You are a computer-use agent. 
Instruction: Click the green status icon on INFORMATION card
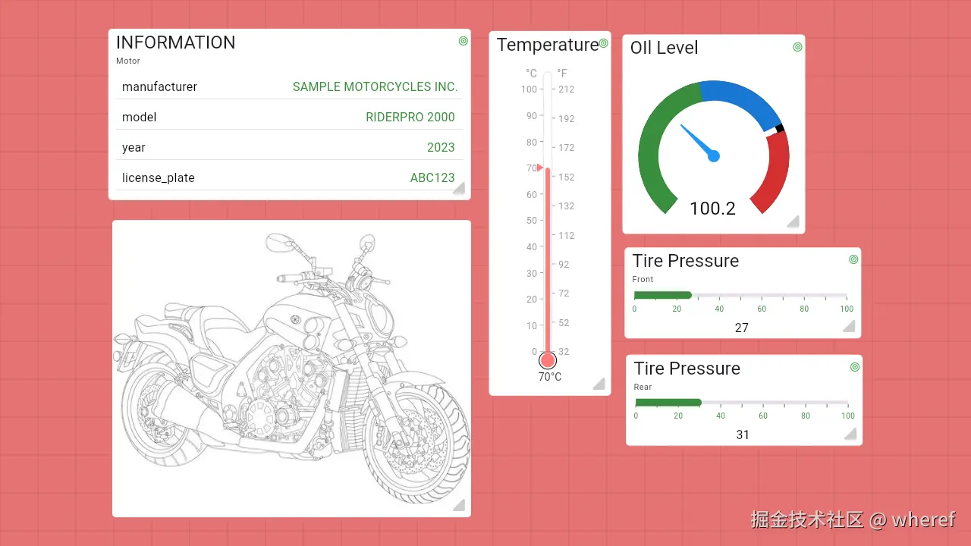463,41
